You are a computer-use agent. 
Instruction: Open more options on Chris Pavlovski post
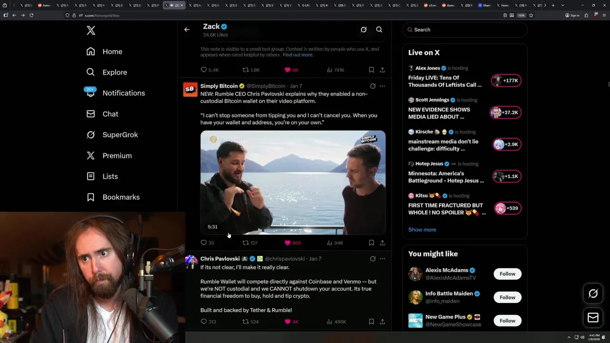(x=382, y=259)
